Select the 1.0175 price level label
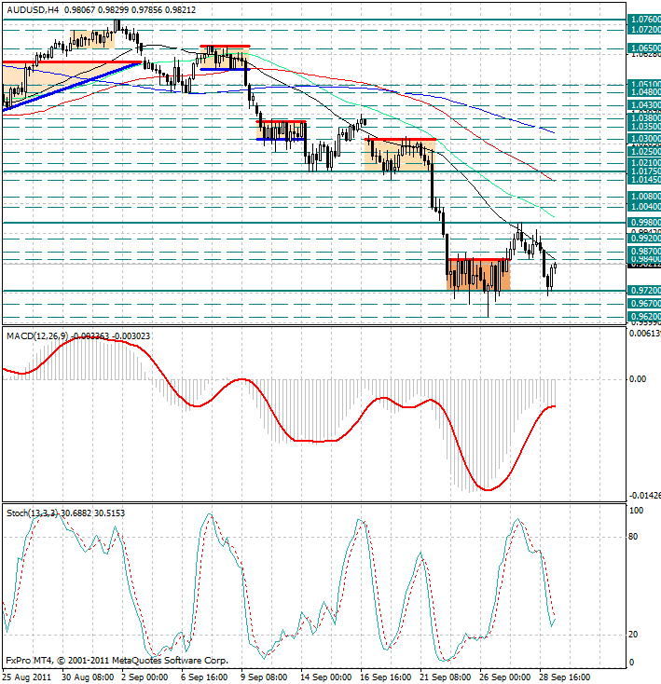This screenshot has height=684, width=661. click(x=644, y=171)
